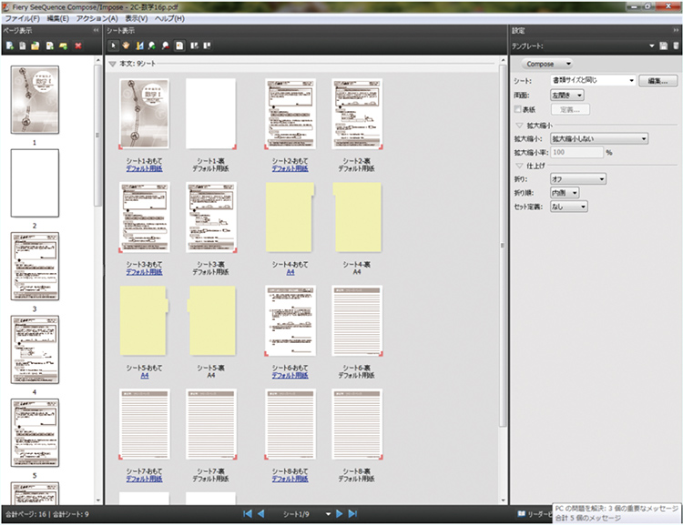Open the Compose mode dropdown
The width and height of the screenshot is (683, 525).
[547, 64]
